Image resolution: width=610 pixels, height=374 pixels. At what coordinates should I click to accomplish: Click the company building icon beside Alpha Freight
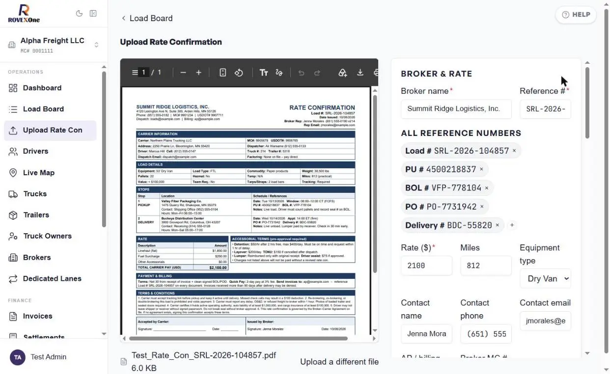12,45
